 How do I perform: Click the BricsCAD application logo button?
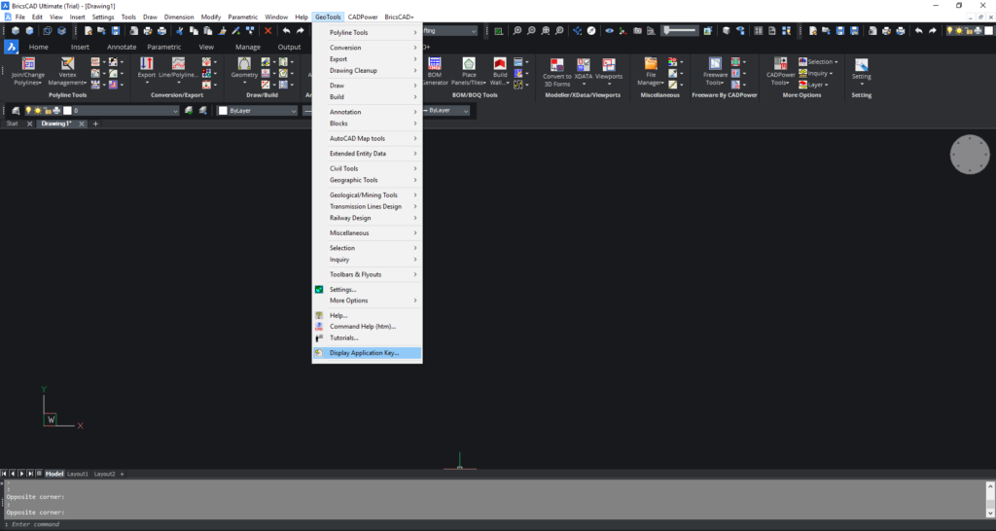[x=12, y=47]
